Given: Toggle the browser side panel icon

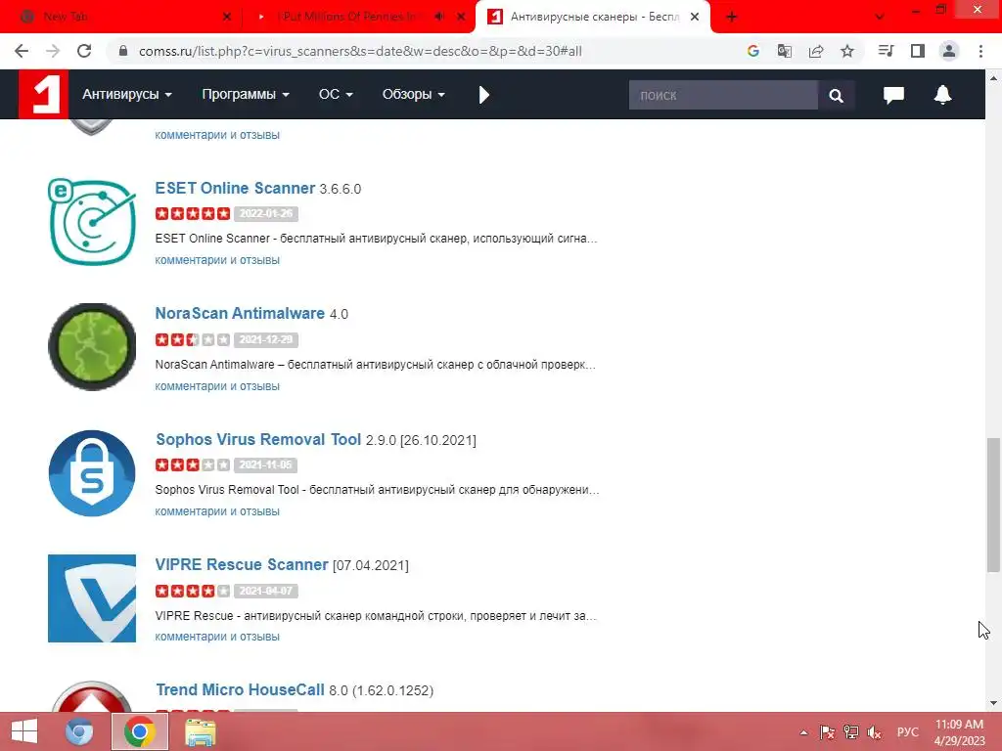Looking at the screenshot, I should [918, 51].
